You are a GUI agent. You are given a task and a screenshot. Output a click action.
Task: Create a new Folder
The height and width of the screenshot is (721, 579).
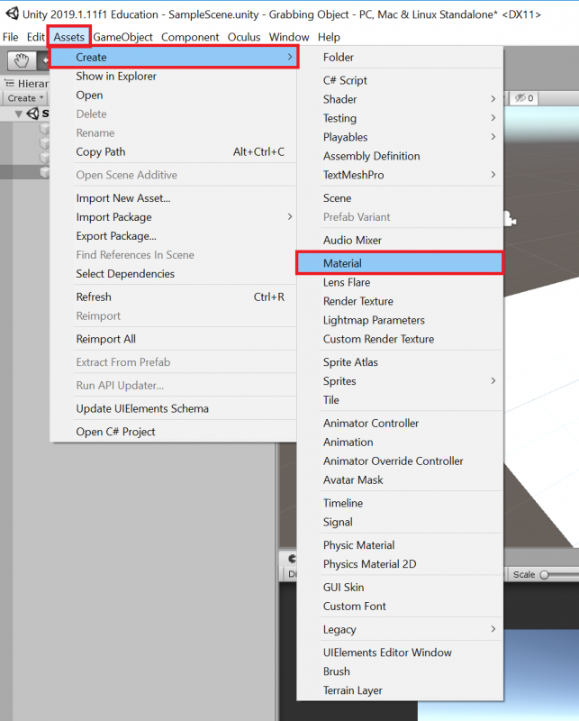tap(400, 57)
